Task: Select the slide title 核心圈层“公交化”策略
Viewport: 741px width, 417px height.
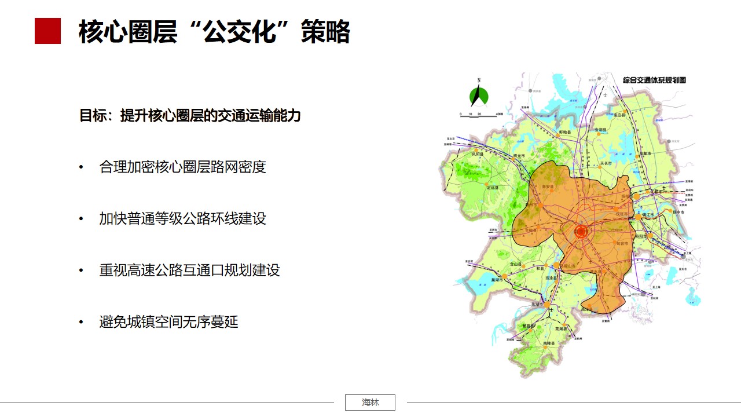Action: pyautogui.click(x=214, y=31)
